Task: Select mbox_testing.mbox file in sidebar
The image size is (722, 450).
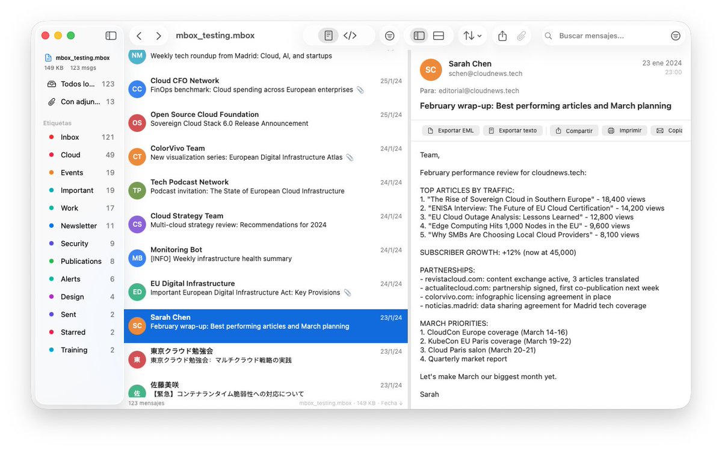Action: click(77, 58)
